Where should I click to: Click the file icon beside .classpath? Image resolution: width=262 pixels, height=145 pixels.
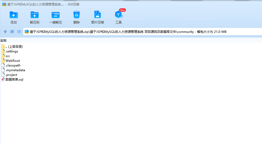click(x=3, y=65)
